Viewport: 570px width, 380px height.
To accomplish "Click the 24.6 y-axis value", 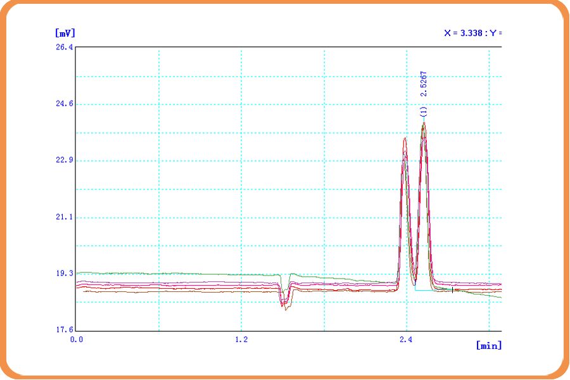I will (65, 104).
